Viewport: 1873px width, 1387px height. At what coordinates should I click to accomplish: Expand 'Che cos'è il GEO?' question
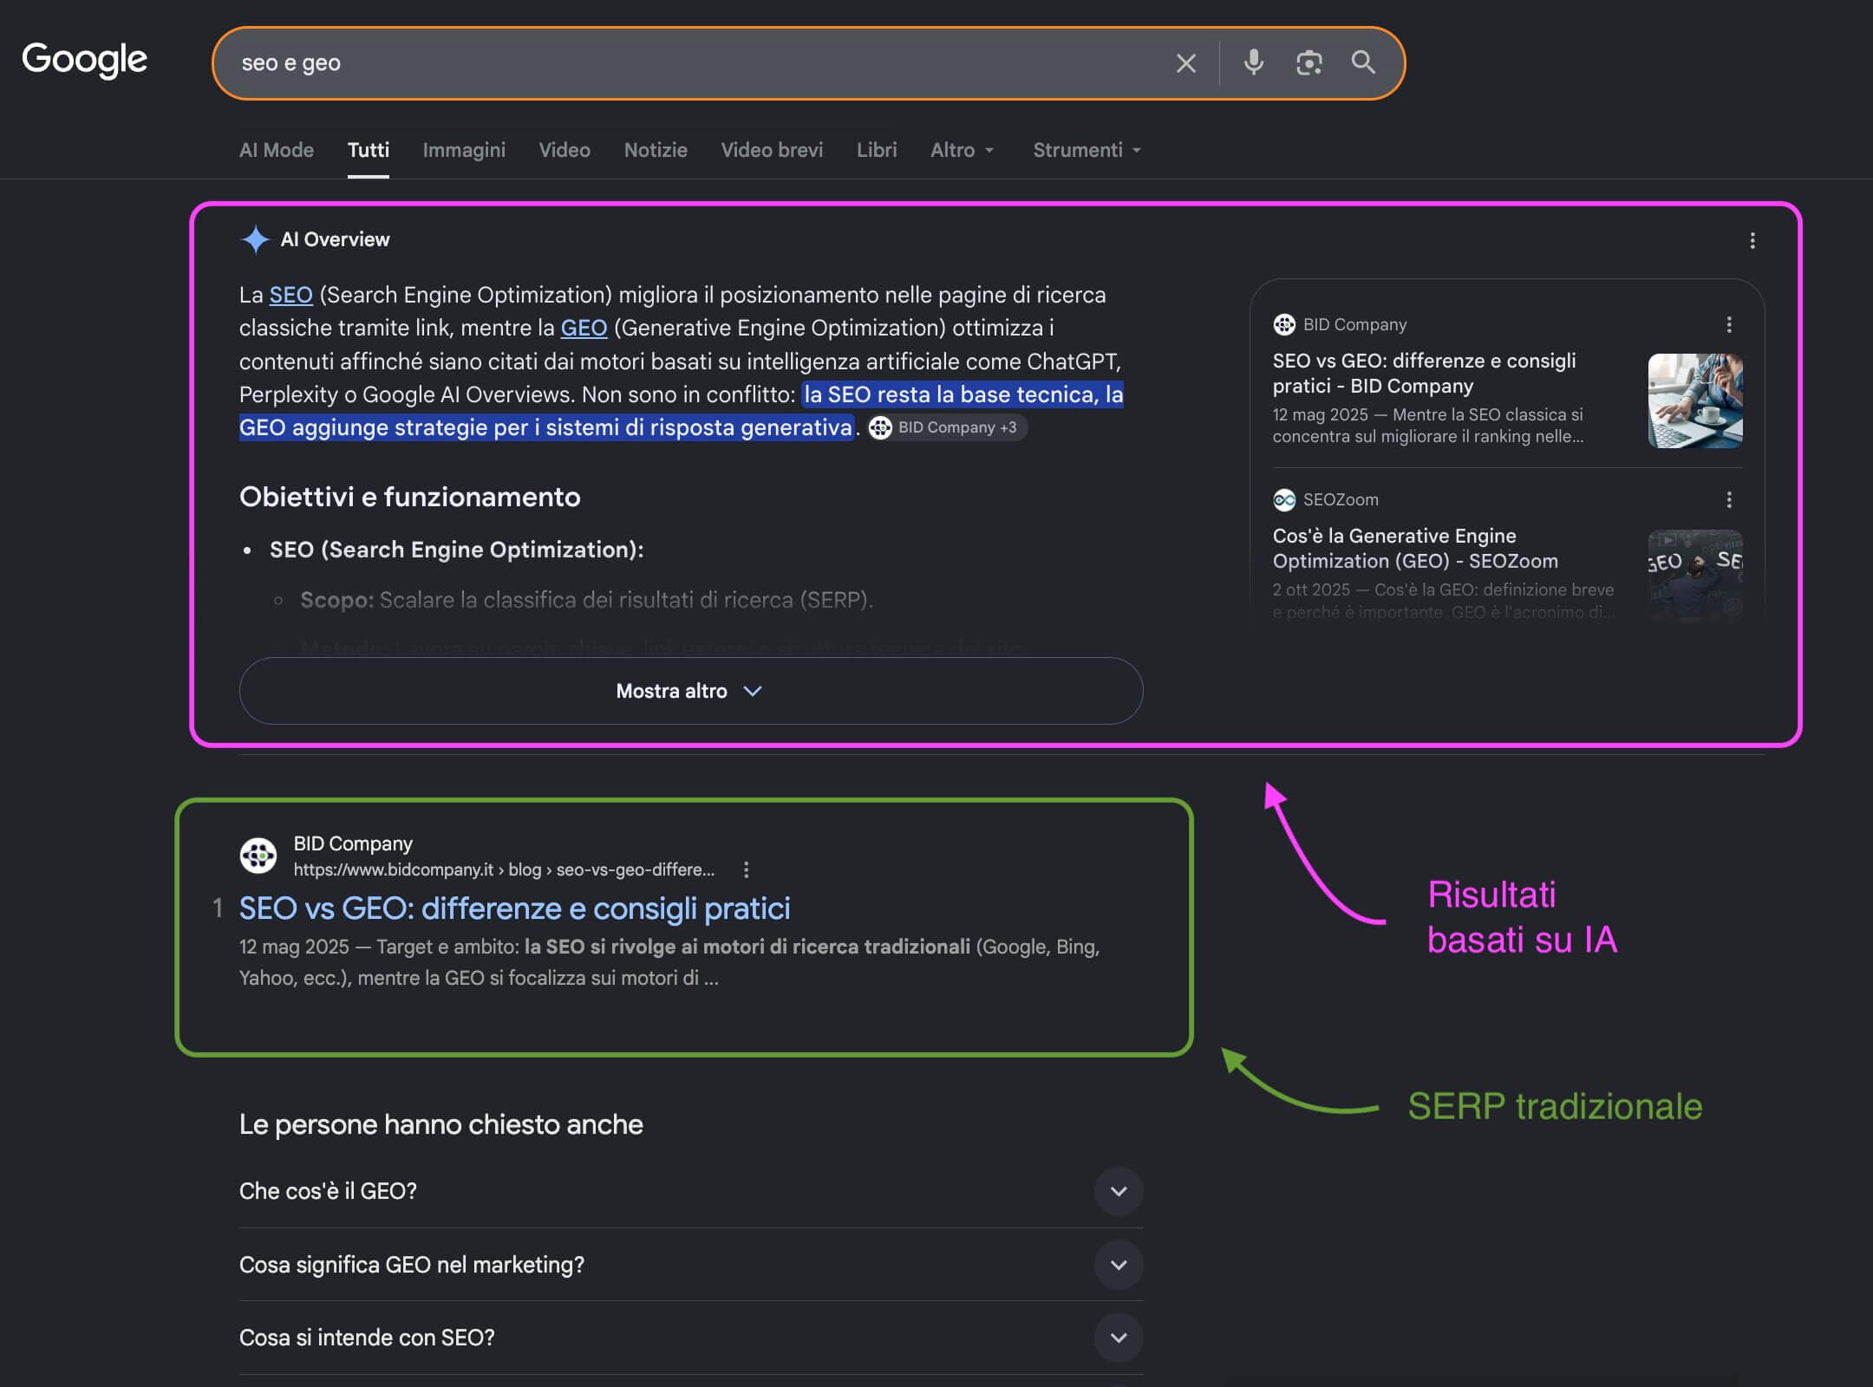[691, 1191]
